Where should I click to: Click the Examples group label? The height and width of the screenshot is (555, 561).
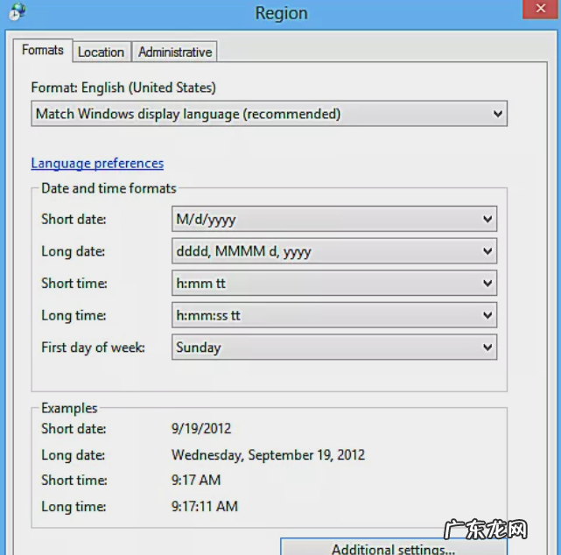click(69, 408)
